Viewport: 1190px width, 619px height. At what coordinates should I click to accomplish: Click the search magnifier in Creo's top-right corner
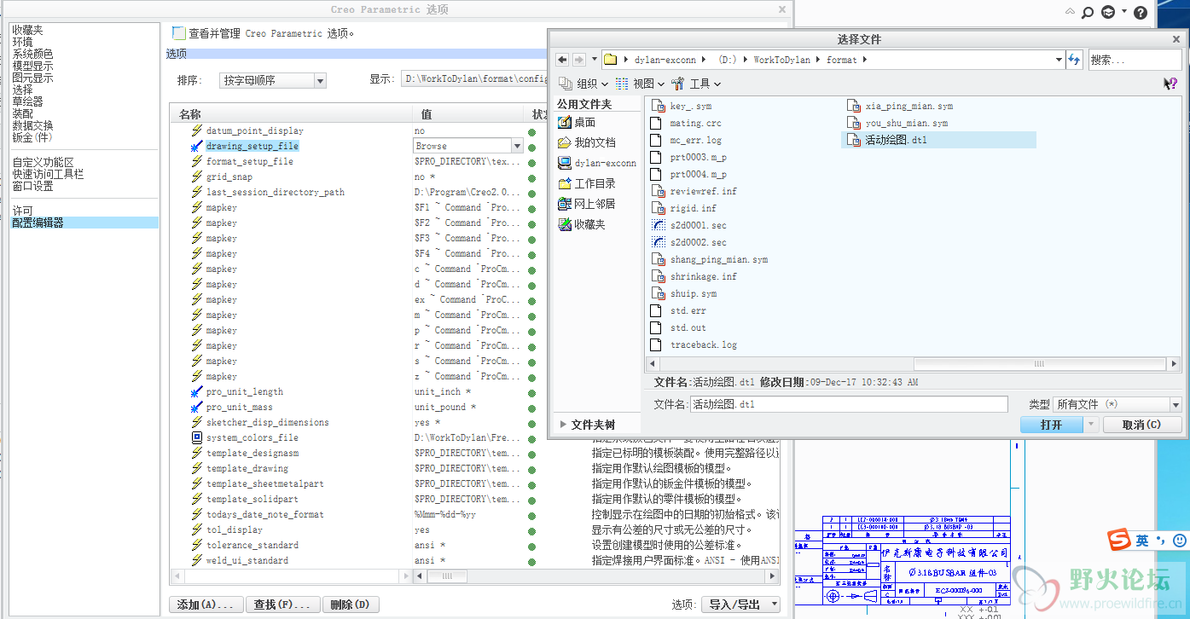click(x=1088, y=12)
